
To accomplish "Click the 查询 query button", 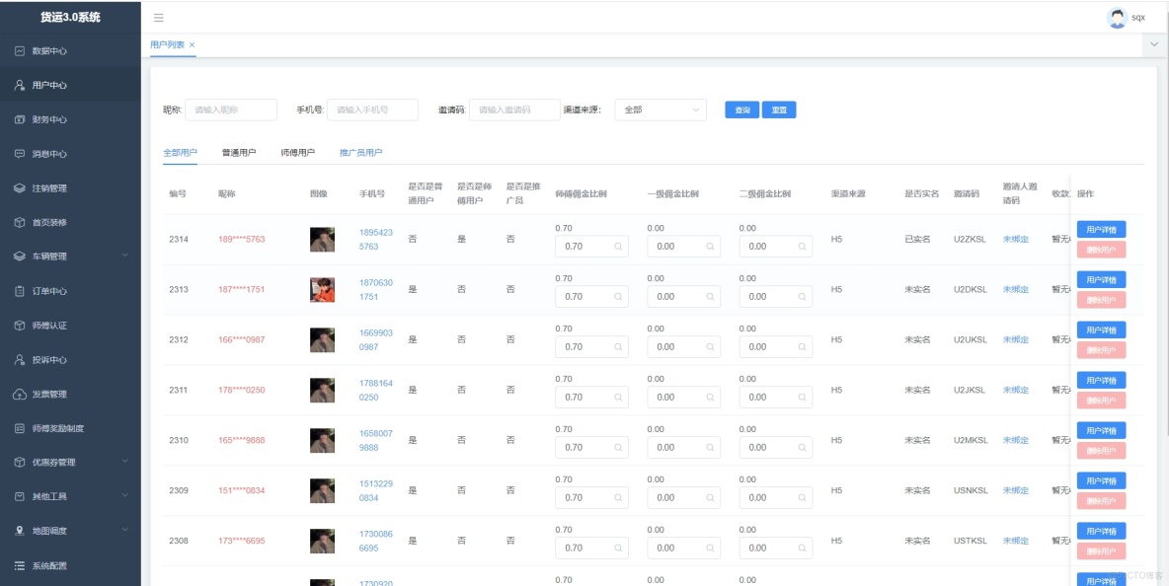I will [x=741, y=109].
